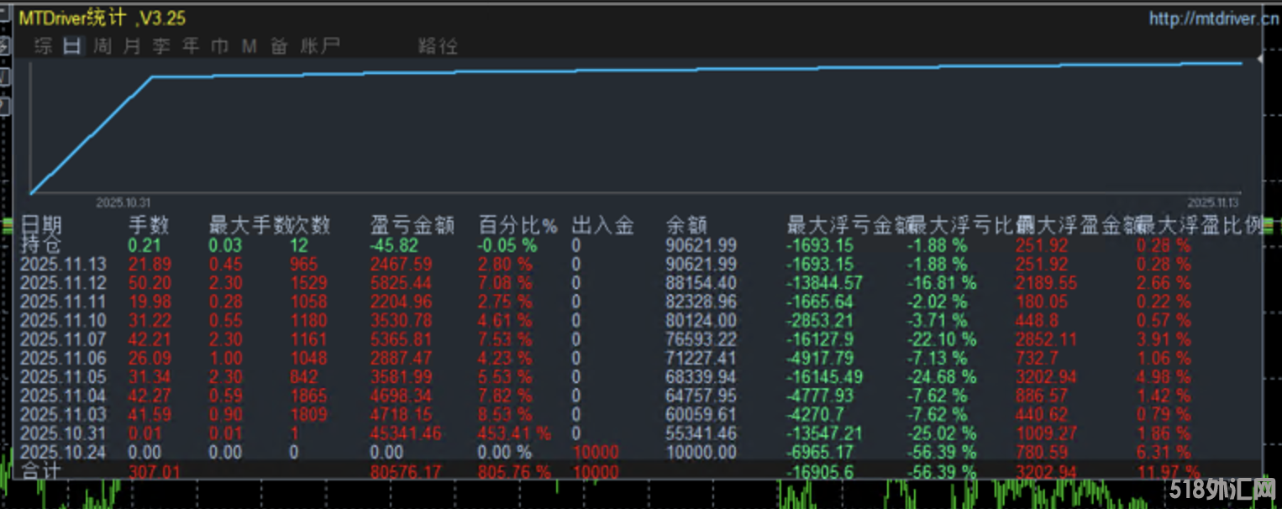Select the M tab
The image size is (1282, 509).
[x=250, y=46]
